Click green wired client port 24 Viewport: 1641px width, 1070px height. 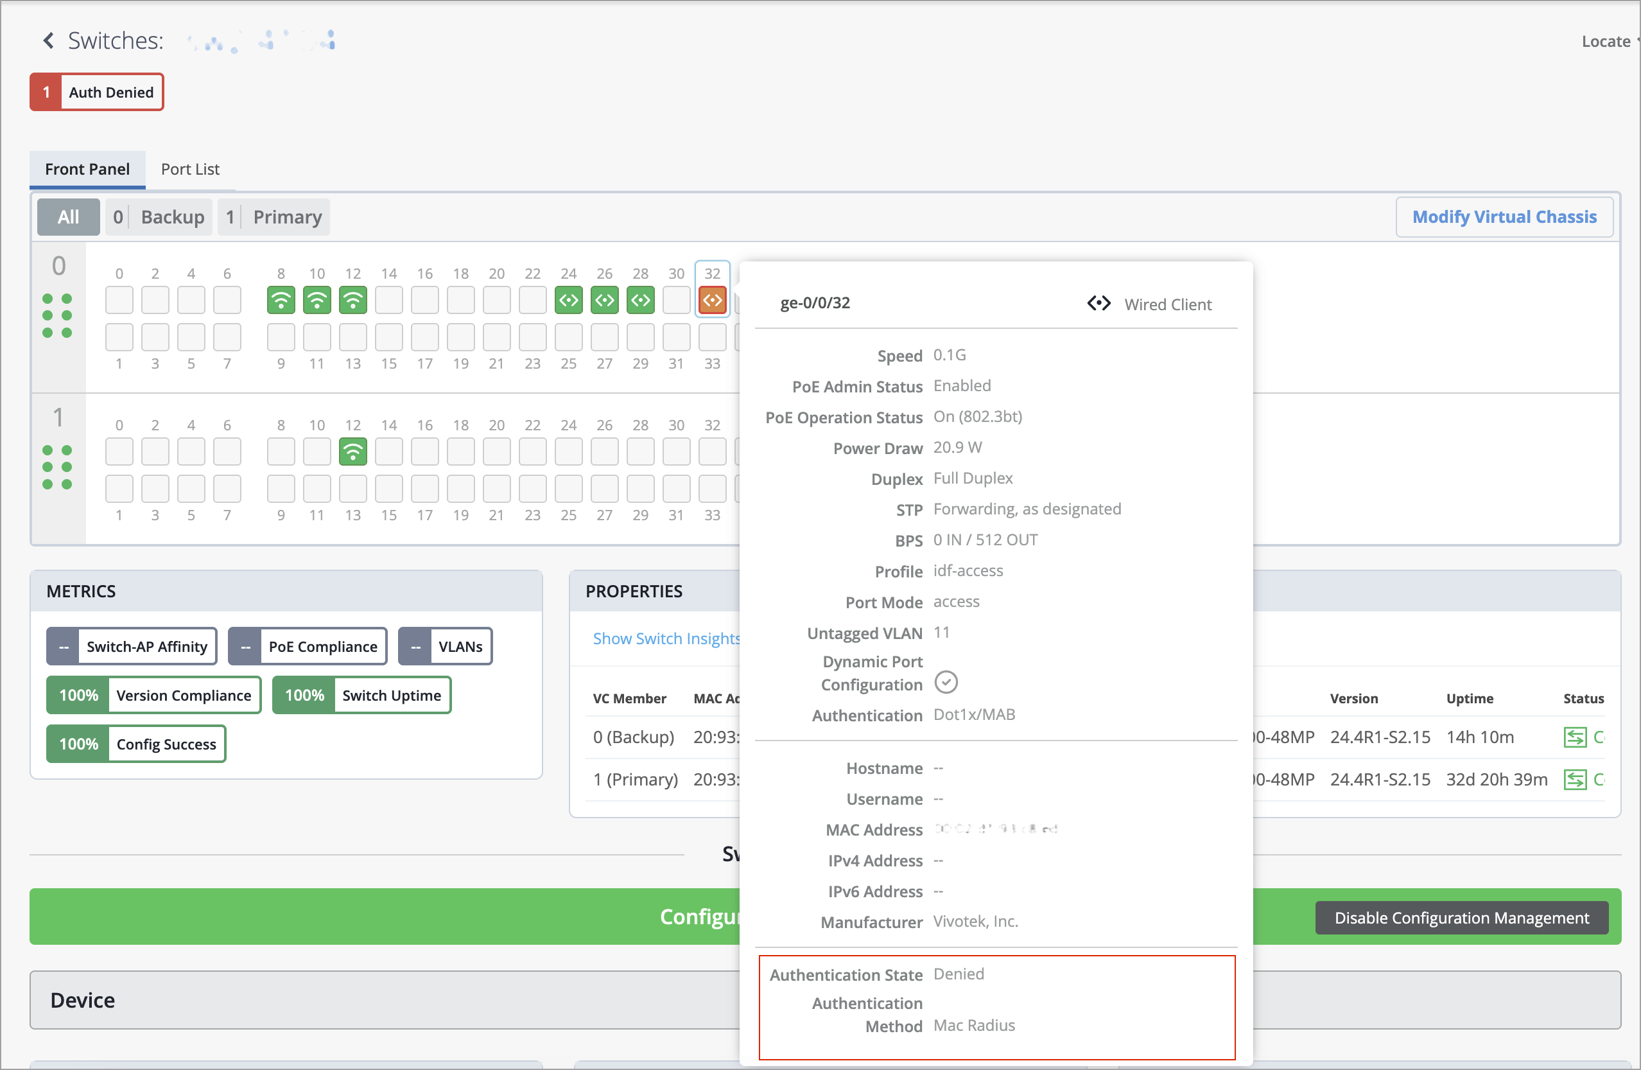pos(568,300)
